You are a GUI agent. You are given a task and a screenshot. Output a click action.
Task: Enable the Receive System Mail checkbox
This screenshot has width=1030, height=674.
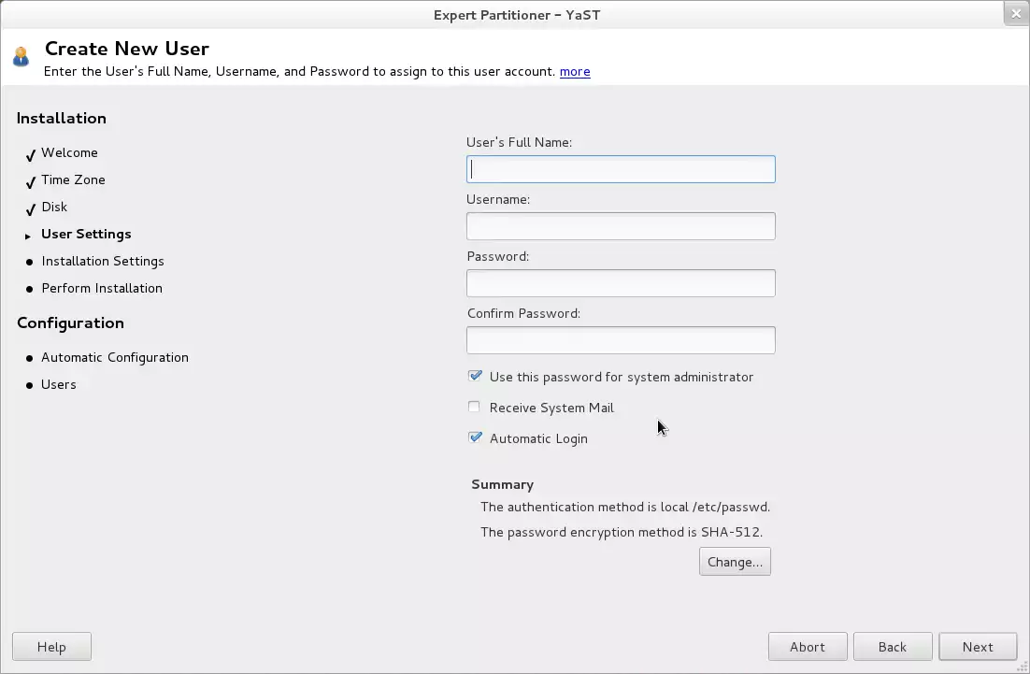[475, 408]
